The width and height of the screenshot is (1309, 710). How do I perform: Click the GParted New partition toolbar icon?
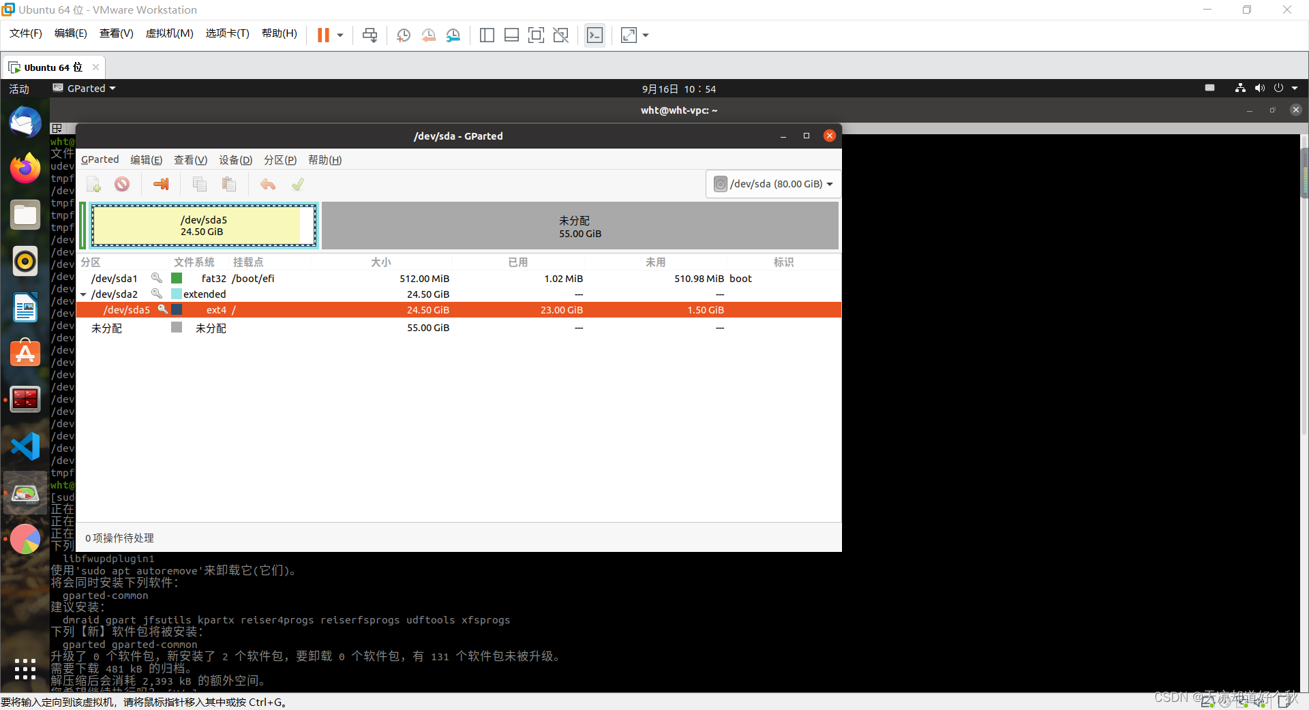[94, 184]
